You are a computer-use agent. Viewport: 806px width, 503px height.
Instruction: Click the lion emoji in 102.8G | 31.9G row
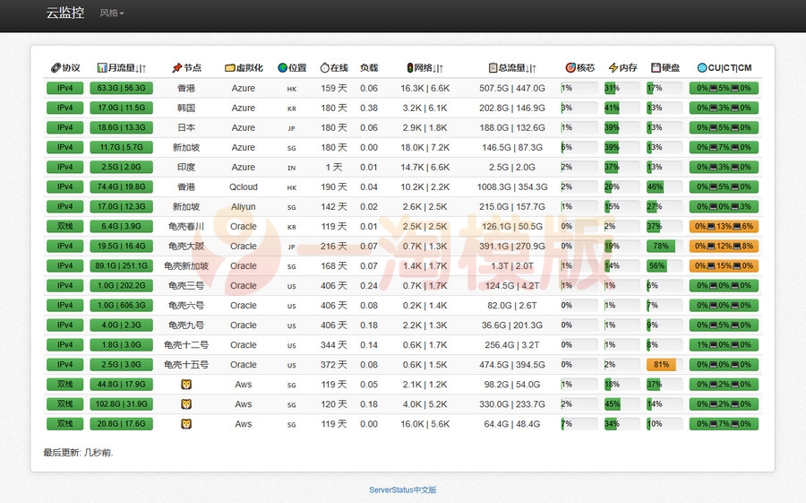[x=186, y=404]
